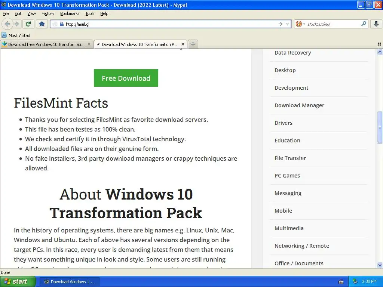Image resolution: width=383 pixels, height=287 pixels.
Task: Click the FilesMint Facts heading
Action: tap(61, 103)
